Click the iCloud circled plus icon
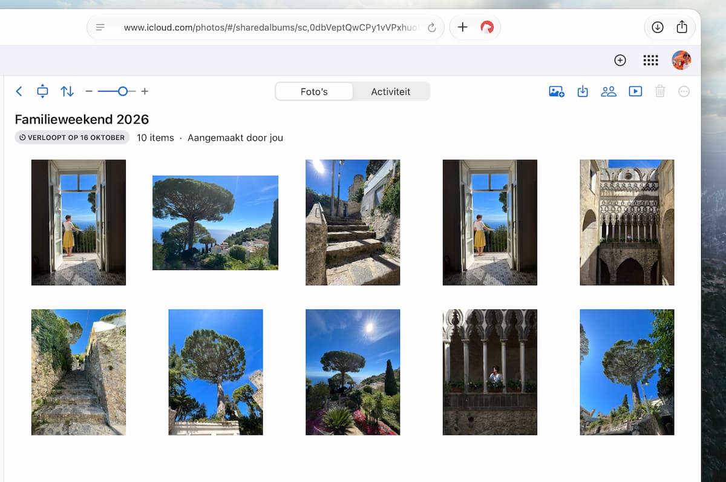 pyautogui.click(x=620, y=60)
